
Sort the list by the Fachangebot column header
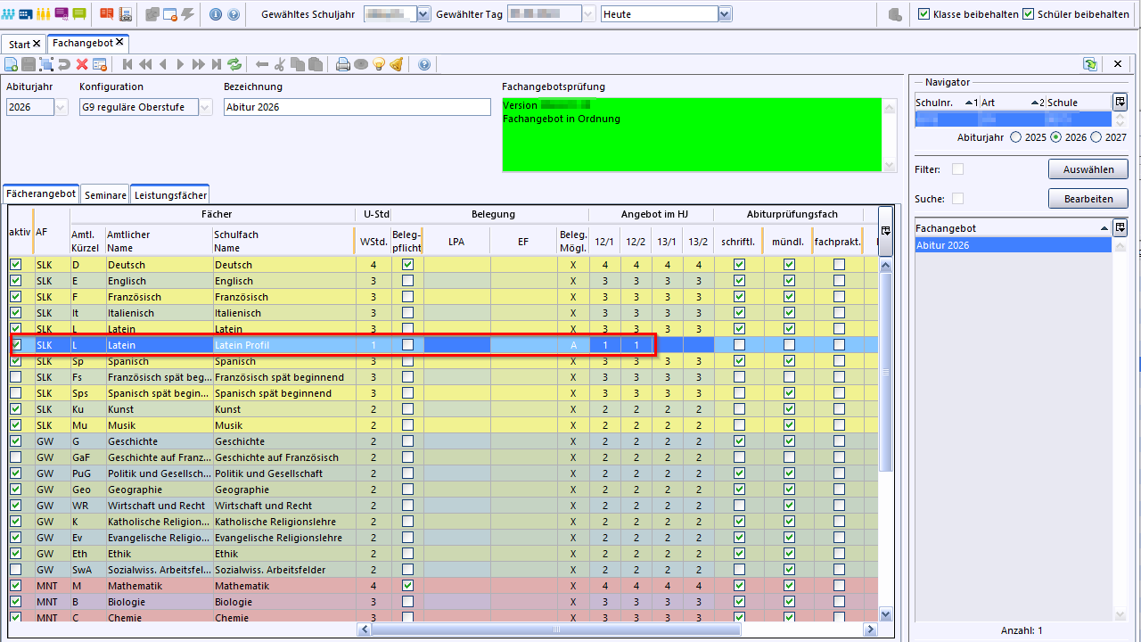pyautogui.click(x=1014, y=229)
